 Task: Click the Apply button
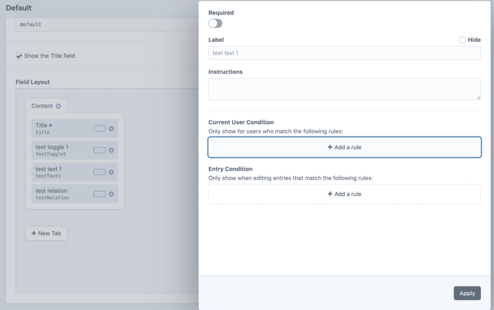[467, 293]
